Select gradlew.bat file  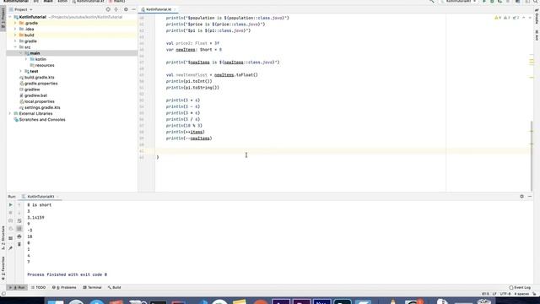coord(35,95)
